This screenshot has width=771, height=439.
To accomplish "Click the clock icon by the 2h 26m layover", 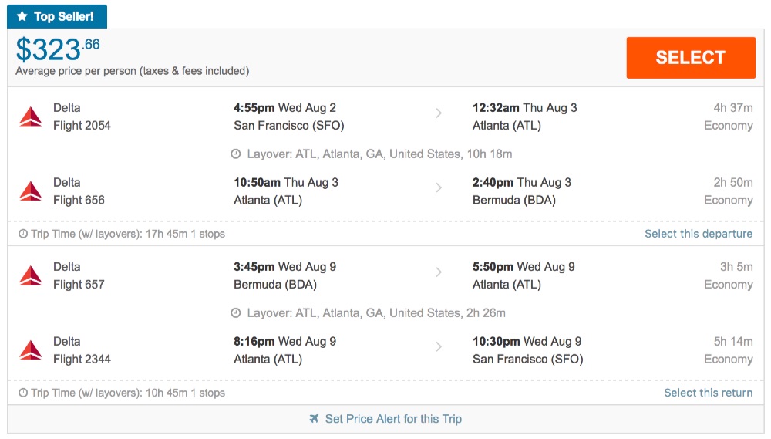I will [236, 313].
